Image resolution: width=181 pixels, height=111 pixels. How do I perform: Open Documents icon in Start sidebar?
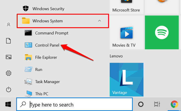coord(9,41)
